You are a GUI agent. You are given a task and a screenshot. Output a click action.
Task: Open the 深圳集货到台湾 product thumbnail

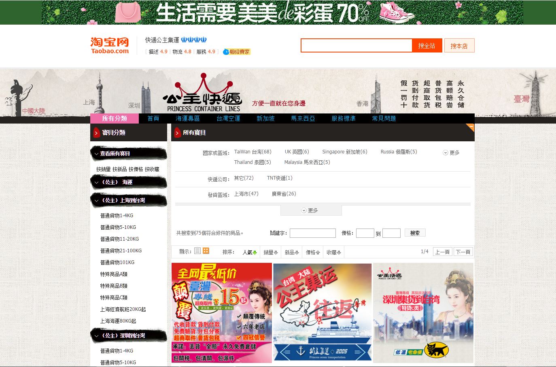423,313
